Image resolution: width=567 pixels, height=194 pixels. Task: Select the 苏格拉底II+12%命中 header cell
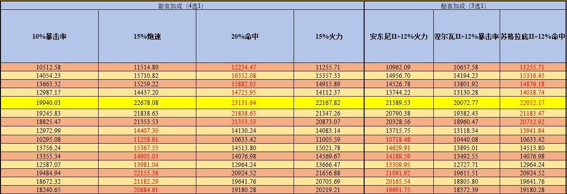click(x=533, y=36)
